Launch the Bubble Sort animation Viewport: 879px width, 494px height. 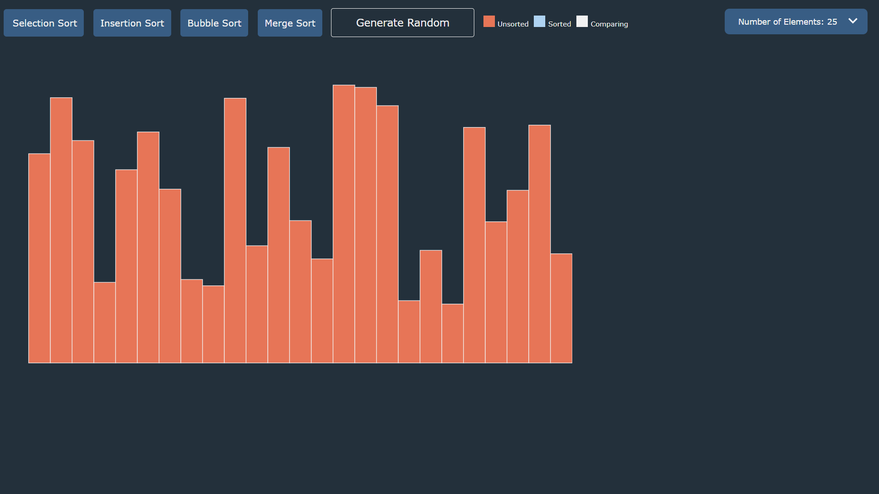214,22
